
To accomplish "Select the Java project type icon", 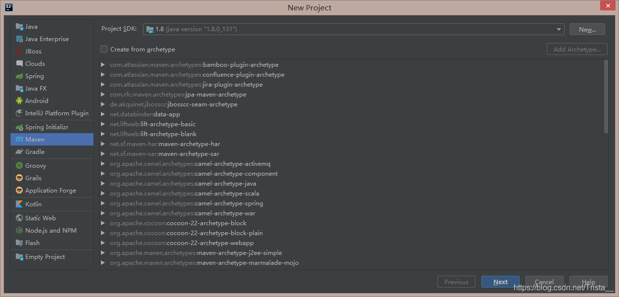I will (x=19, y=27).
